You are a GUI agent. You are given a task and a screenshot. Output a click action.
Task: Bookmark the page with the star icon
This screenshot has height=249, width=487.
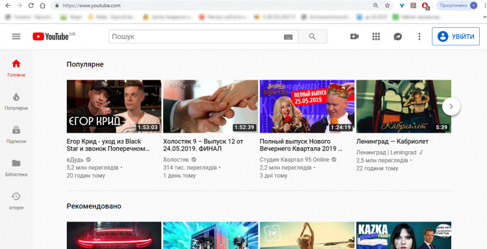coord(387,5)
